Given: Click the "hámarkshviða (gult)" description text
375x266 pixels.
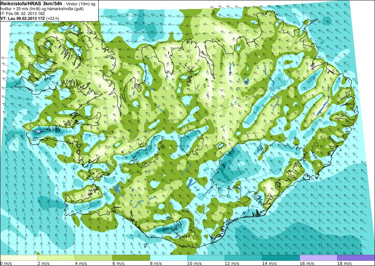Looking at the screenshot, I should click(65, 9).
